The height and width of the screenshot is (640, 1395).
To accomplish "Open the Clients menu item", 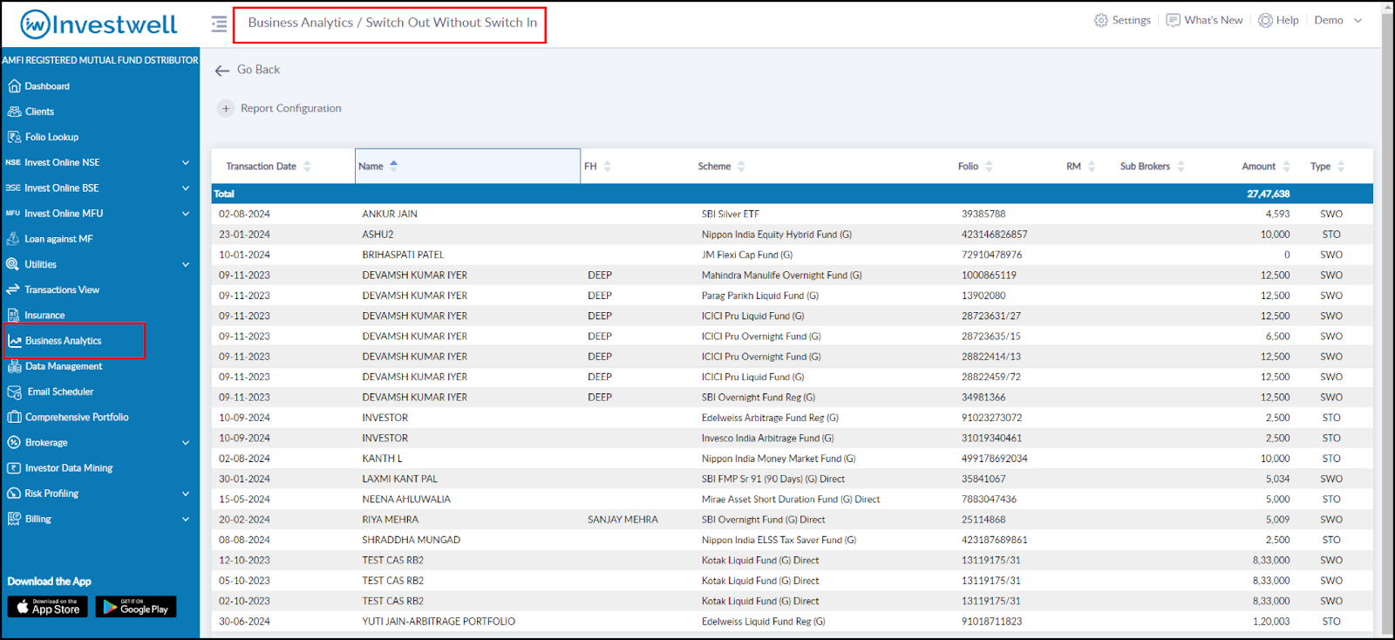I will (x=39, y=112).
